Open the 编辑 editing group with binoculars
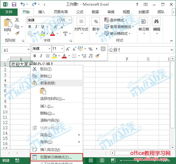This screenshot has height=164, width=176. pyautogui.click(x=156, y=26)
